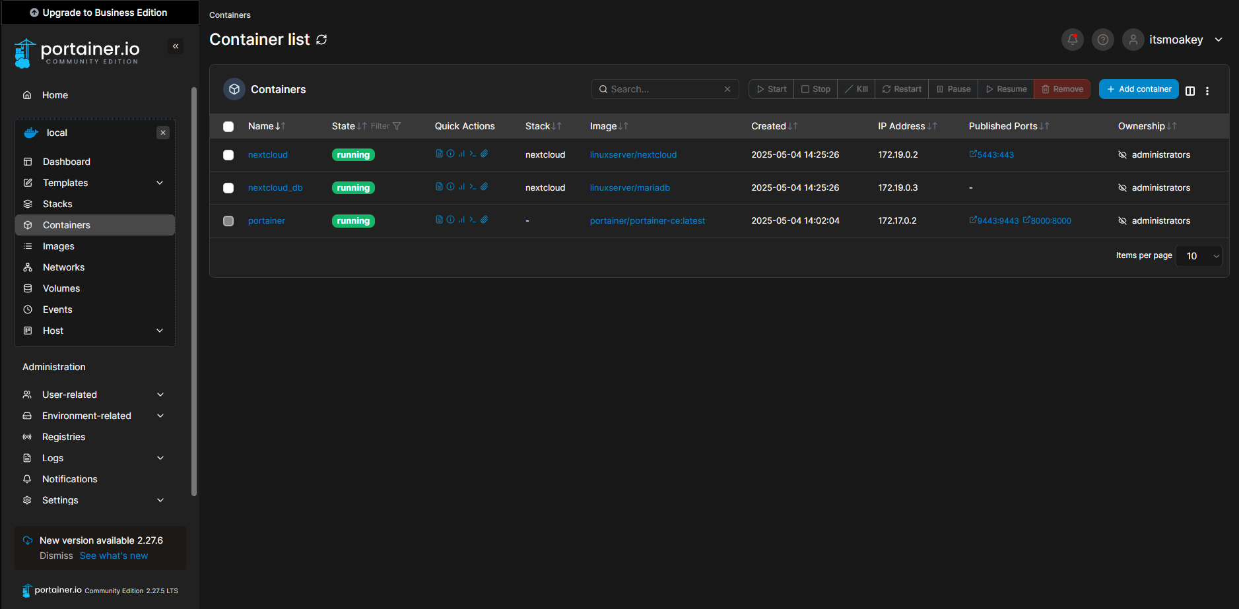Image resolution: width=1239 pixels, height=609 pixels.
Task: Select the nextcloud container checkbox
Action: point(228,155)
